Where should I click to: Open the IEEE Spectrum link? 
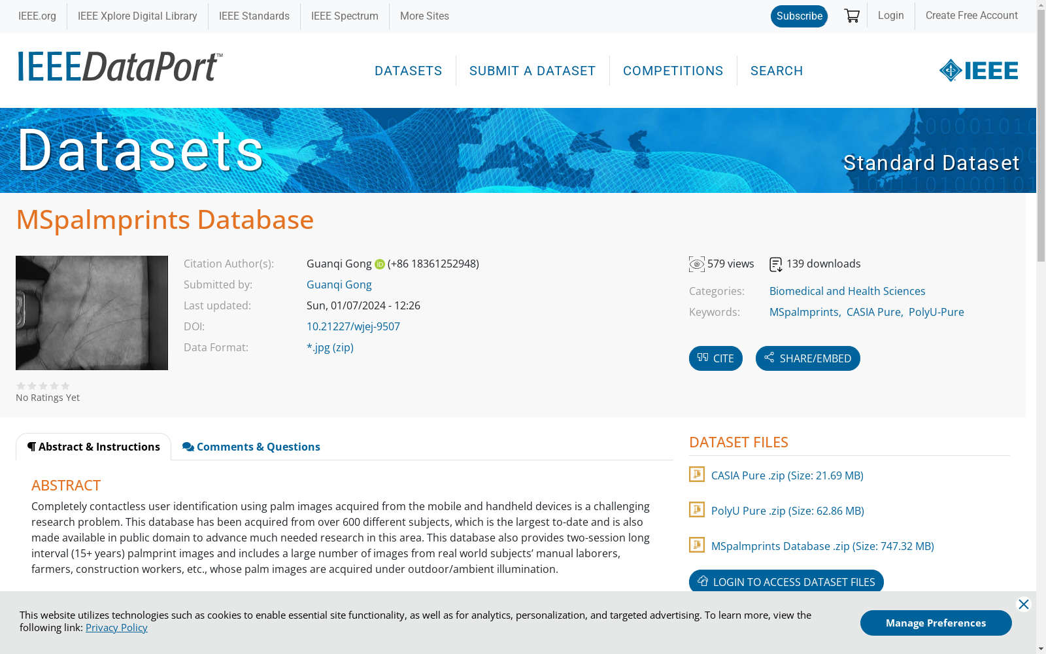(345, 16)
